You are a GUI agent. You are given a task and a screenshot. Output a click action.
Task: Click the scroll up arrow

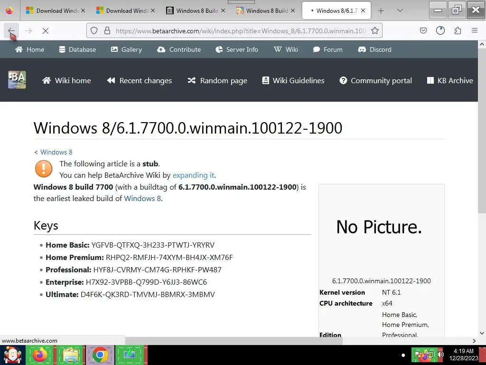pos(482,44)
